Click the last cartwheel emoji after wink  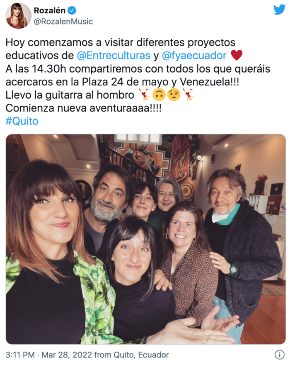coord(188,95)
